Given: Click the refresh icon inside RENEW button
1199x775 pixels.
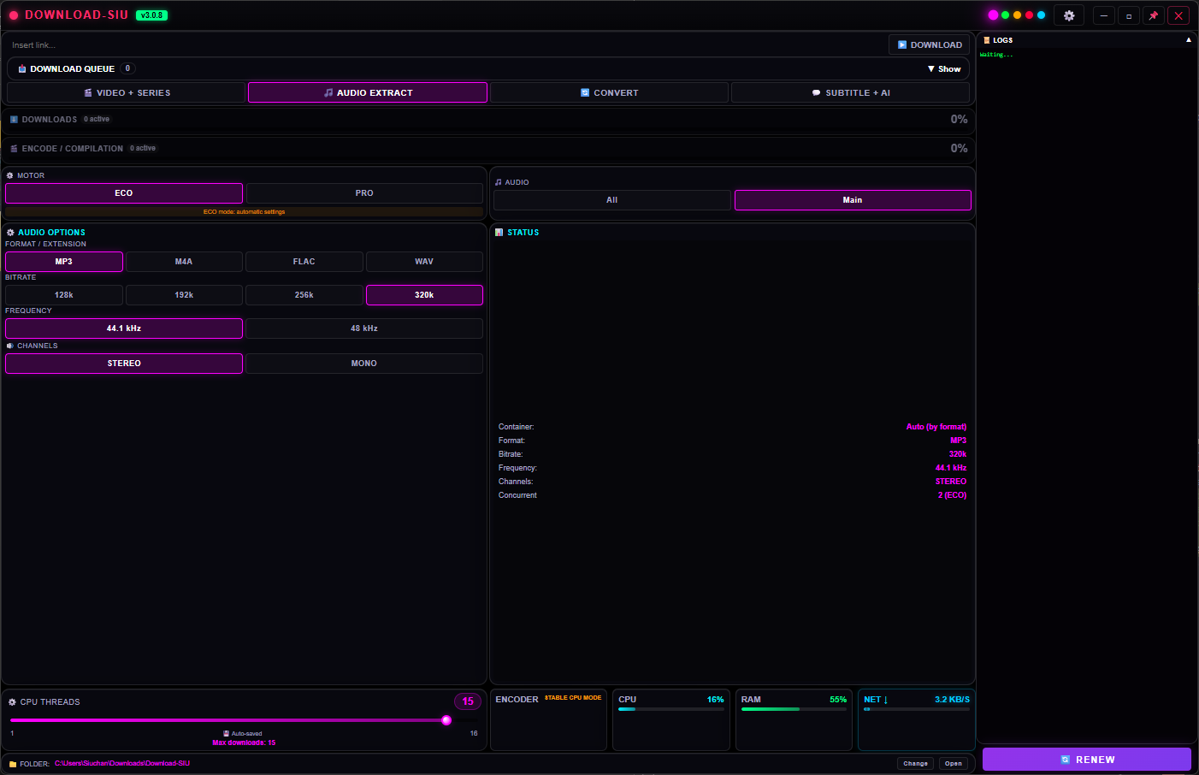Looking at the screenshot, I should pyautogui.click(x=1066, y=760).
